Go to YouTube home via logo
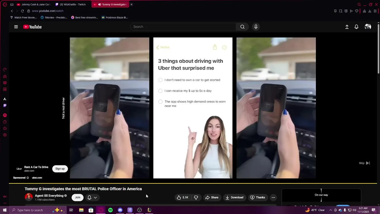 (x=32, y=27)
